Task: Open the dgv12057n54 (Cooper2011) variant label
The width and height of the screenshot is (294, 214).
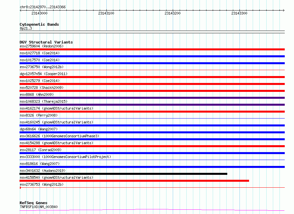Action: pyautogui.click(x=44, y=74)
